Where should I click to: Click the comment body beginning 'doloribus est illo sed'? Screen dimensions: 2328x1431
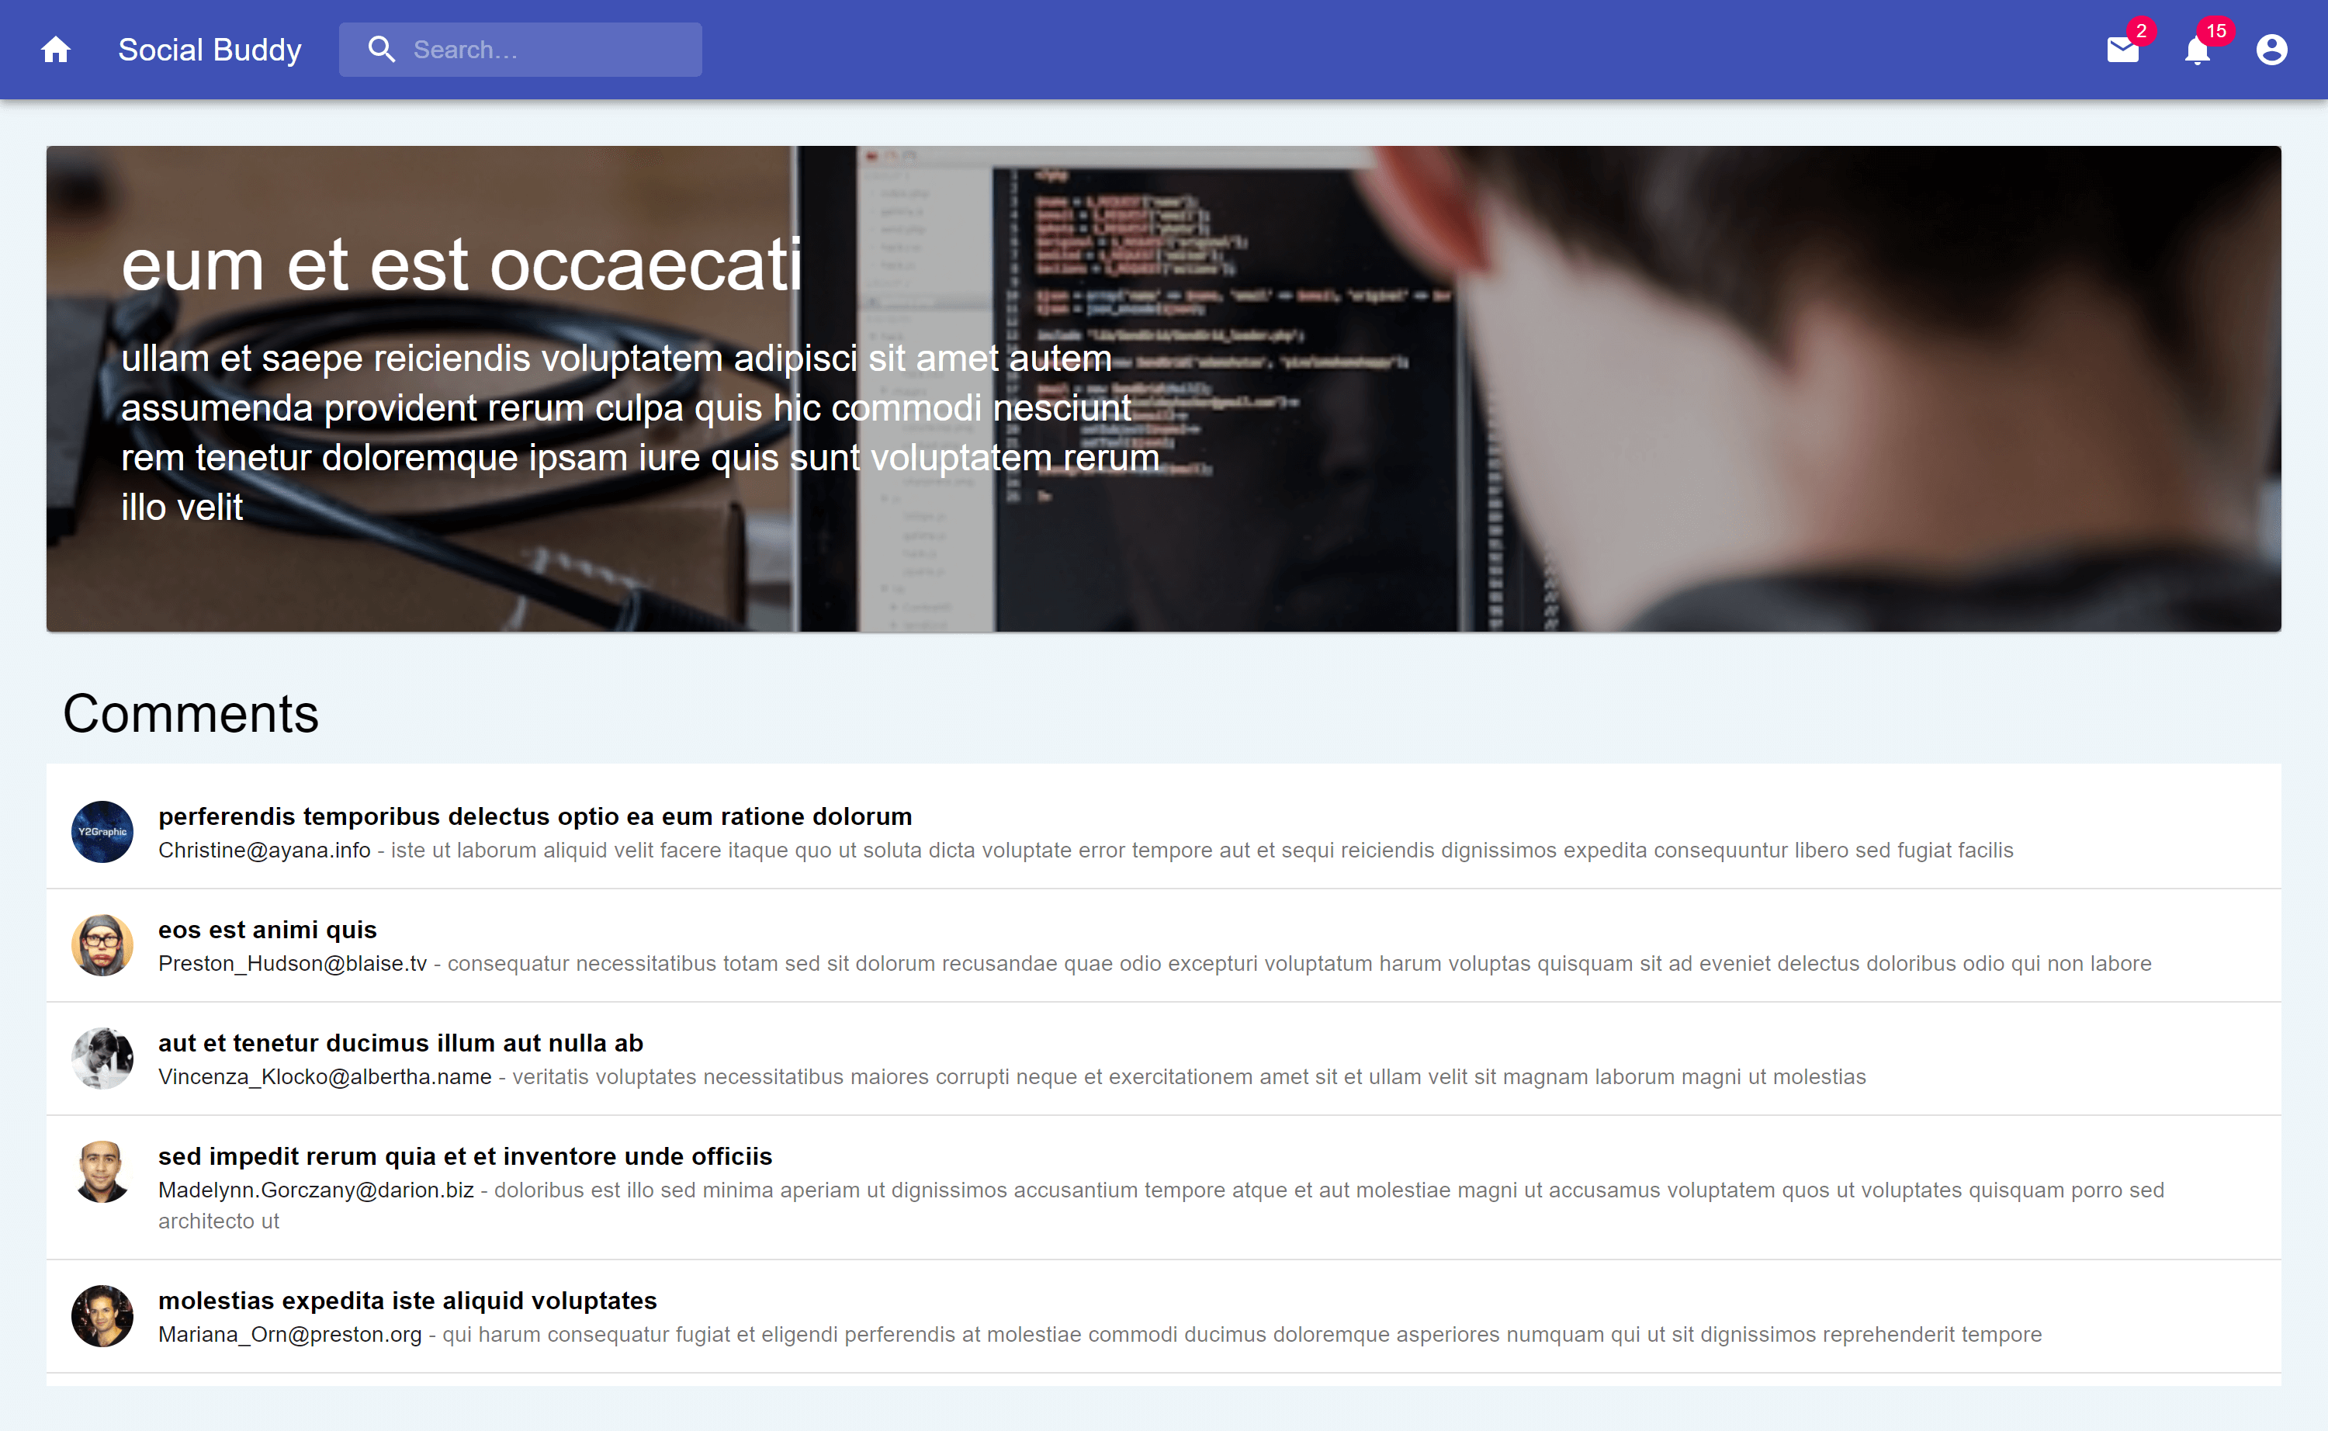1161,1205
